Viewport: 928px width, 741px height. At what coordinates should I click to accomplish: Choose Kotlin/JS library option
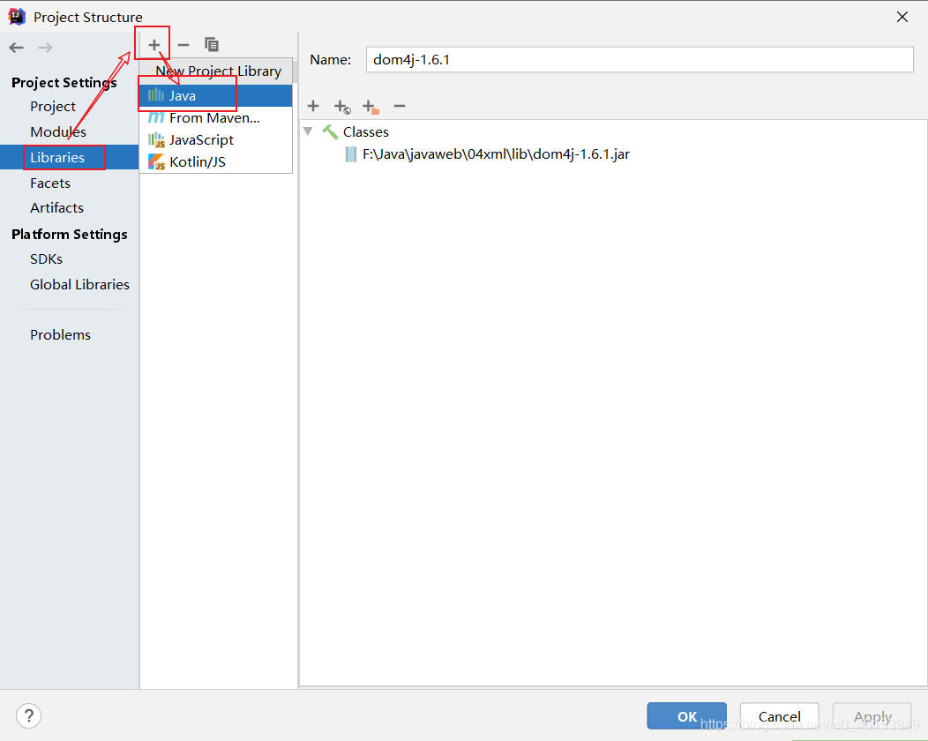216,161
